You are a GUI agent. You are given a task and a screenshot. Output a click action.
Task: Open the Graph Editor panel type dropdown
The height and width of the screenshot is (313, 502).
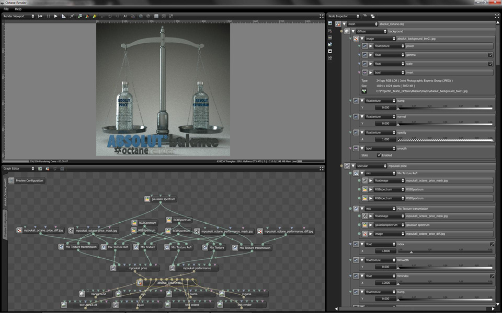[19, 168]
